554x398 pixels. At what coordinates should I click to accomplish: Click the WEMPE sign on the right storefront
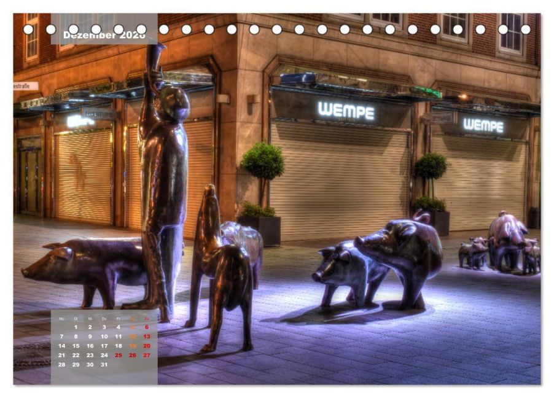pos(483,125)
